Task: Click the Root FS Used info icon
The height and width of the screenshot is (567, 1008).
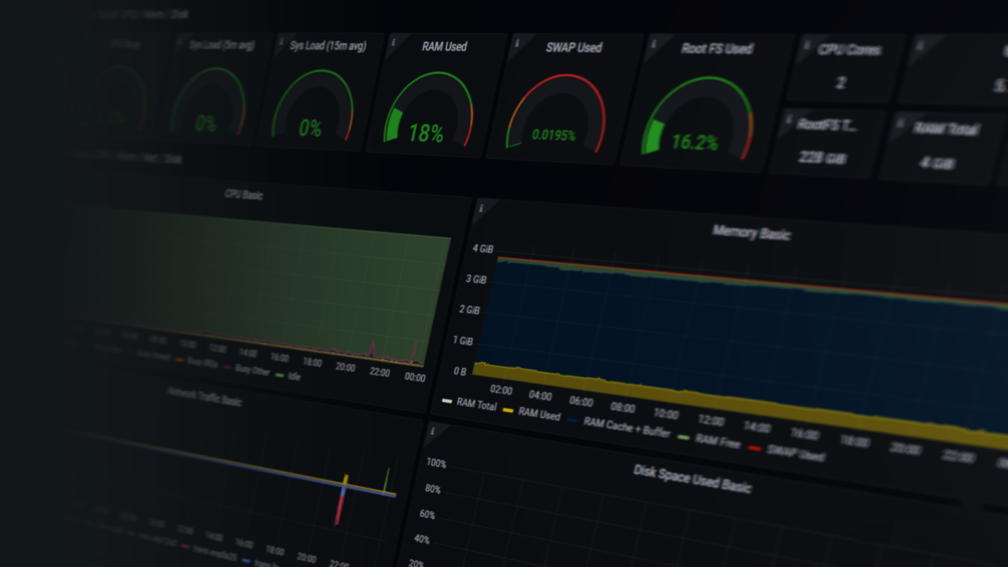Action: pyautogui.click(x=654, y=44)
